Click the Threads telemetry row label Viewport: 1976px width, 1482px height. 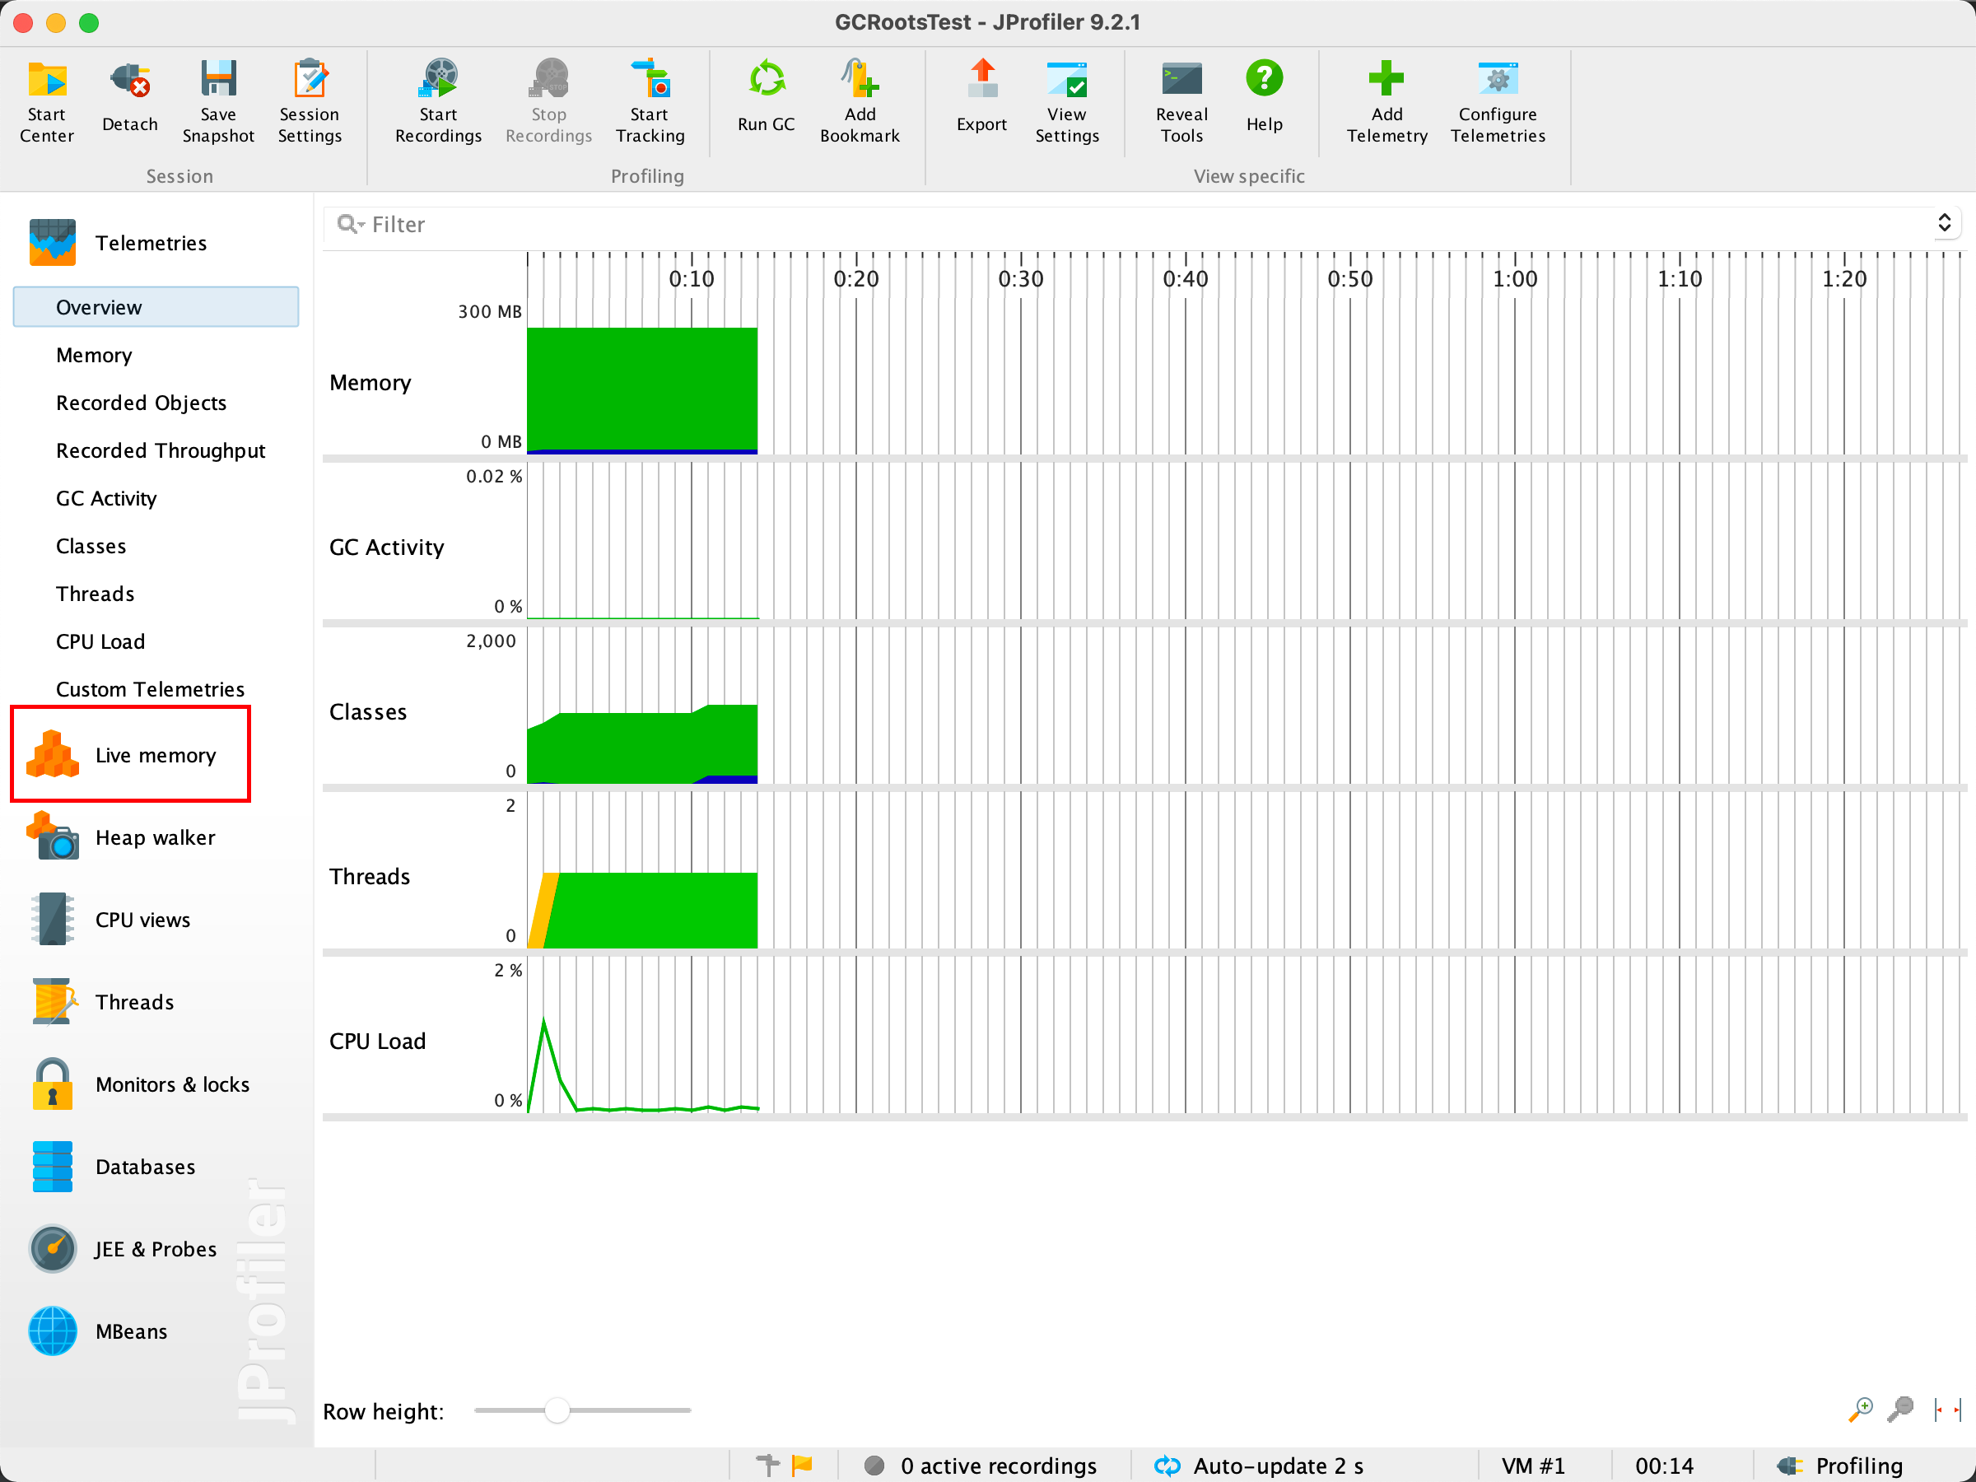369,876
